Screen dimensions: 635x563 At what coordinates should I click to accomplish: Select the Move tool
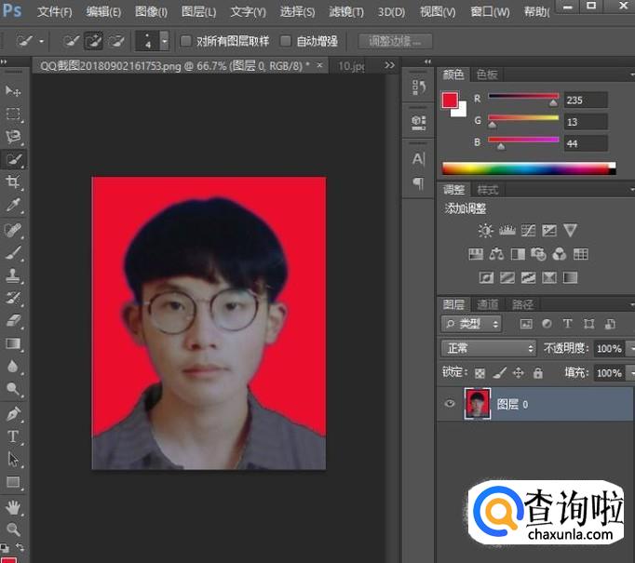coord(13,90)
